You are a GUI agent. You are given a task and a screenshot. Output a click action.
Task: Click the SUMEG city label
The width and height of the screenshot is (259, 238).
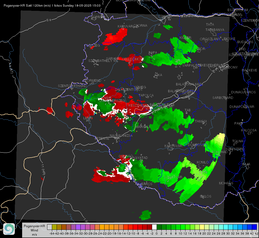tap(140, 87)
